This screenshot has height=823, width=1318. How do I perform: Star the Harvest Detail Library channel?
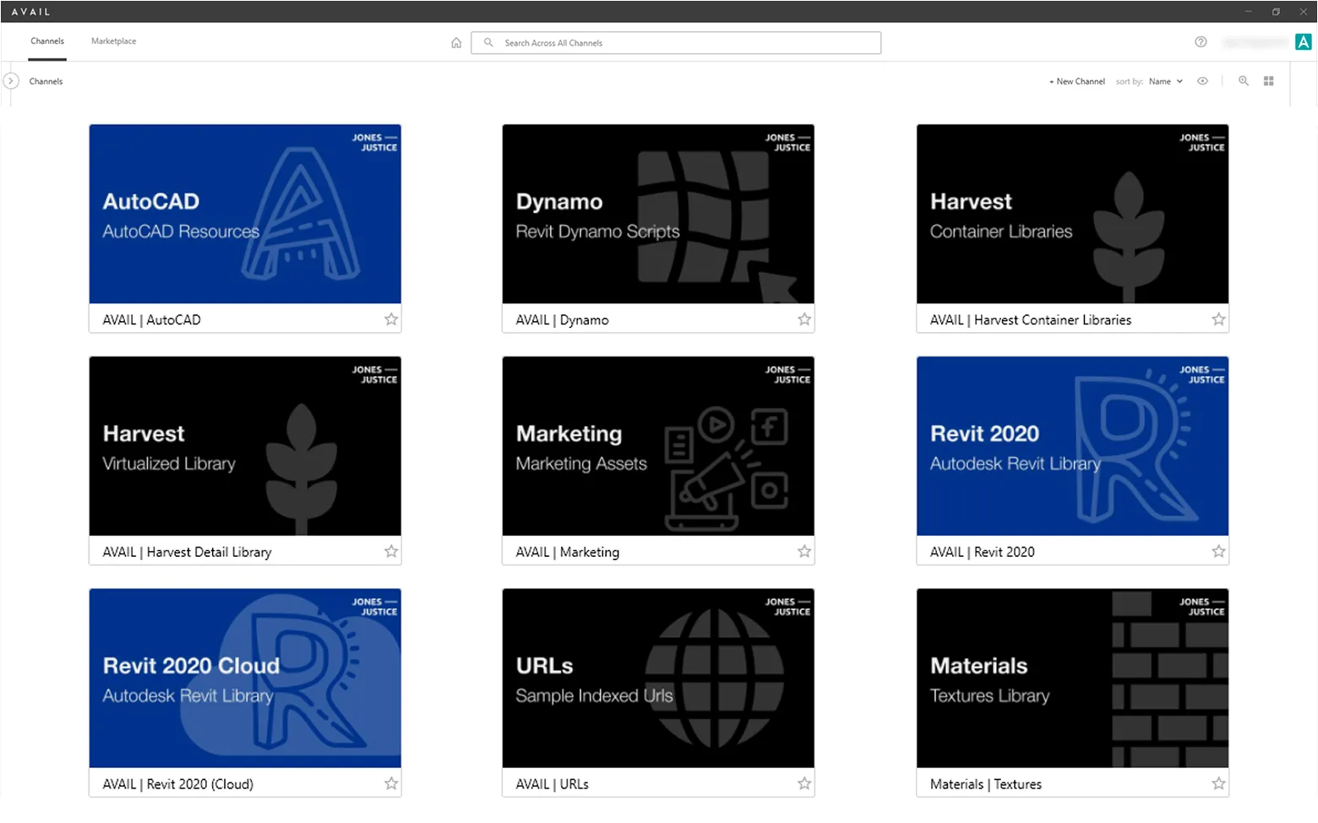point(391,552)
